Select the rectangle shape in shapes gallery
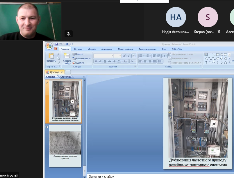 218,54
